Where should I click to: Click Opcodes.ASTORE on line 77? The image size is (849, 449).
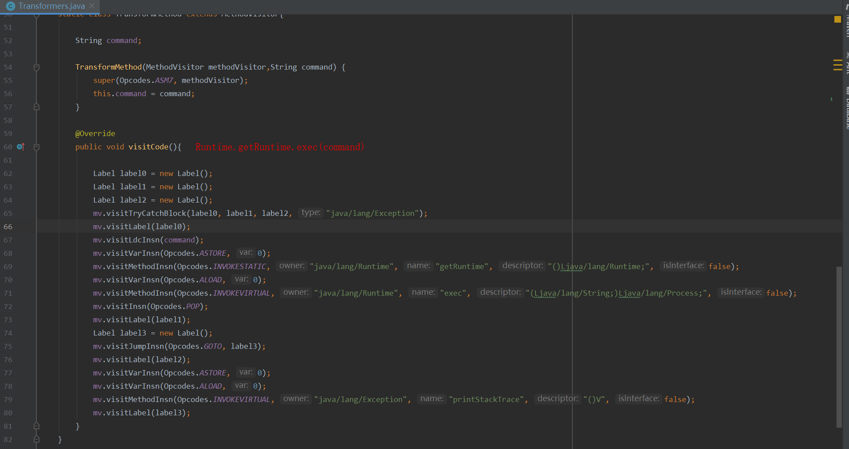(195, 373)
